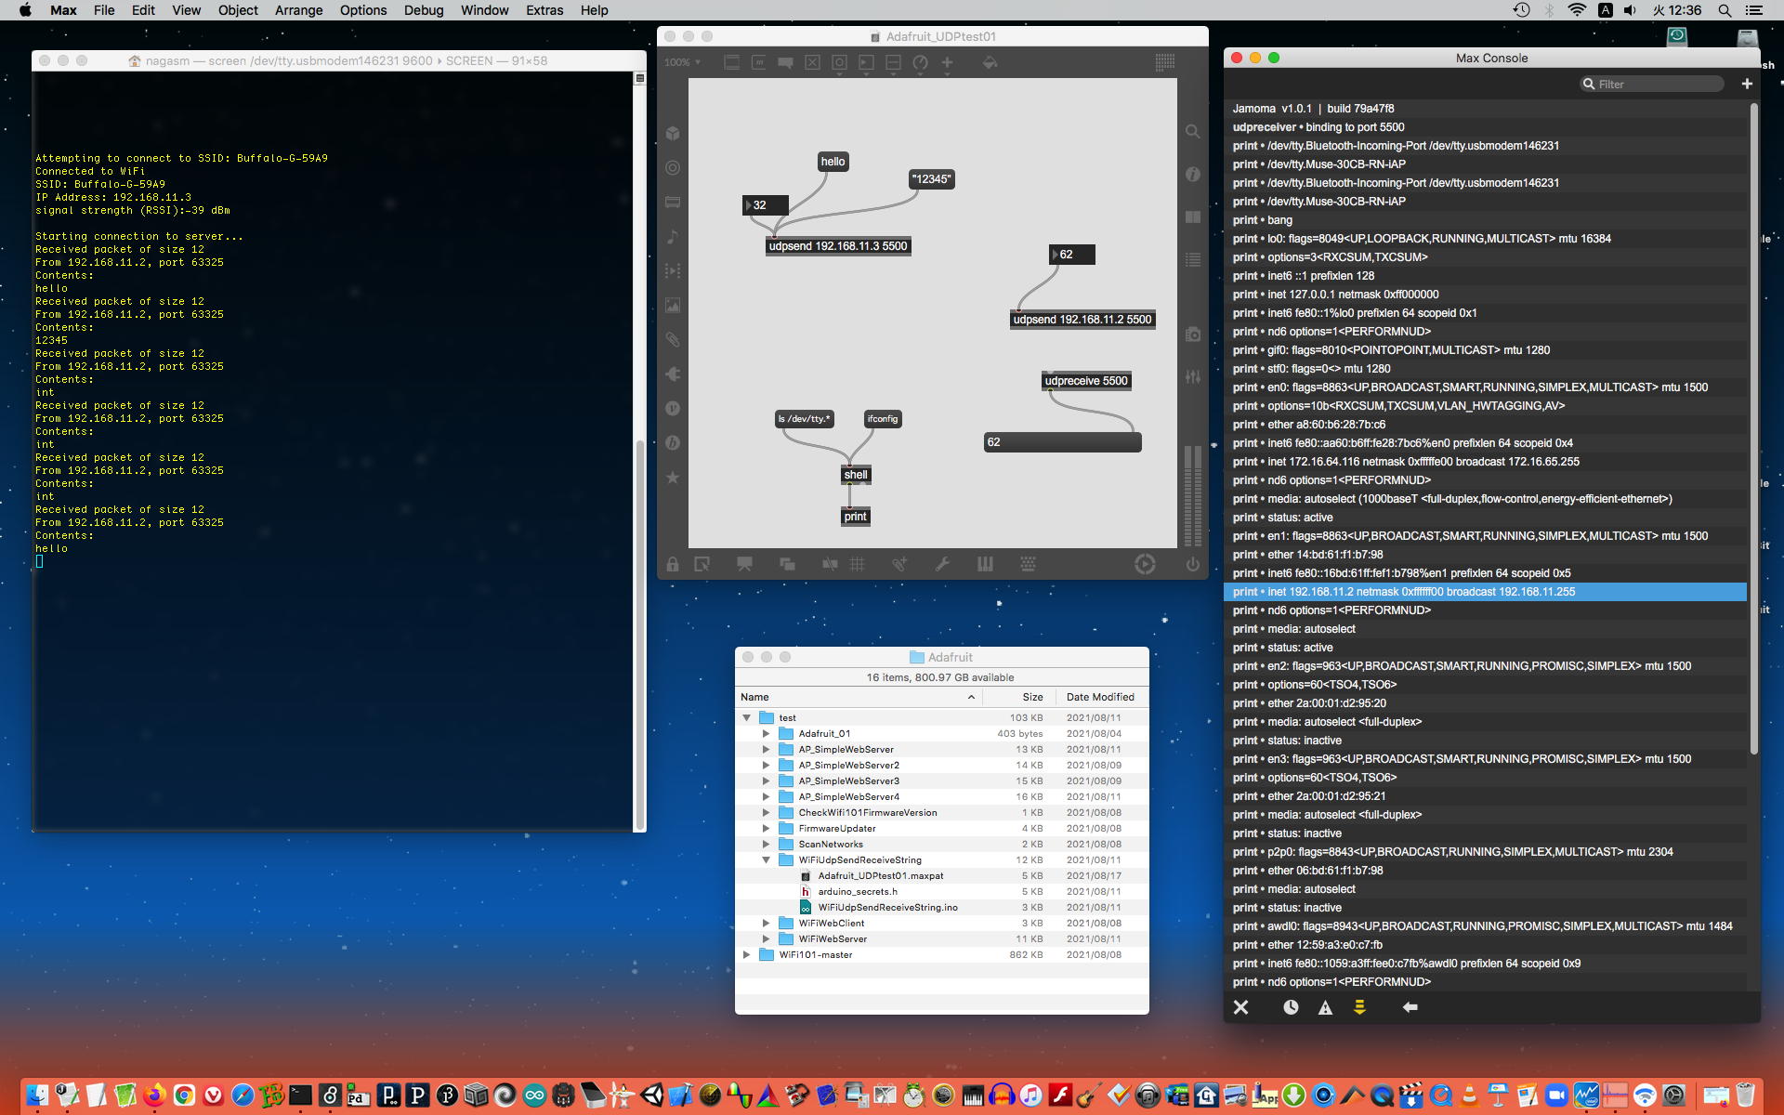Click the Max Console clear X icon
The width and height of the screenshot is (1784, 1115).
pyautogui.click(x=1240, y=1007)
